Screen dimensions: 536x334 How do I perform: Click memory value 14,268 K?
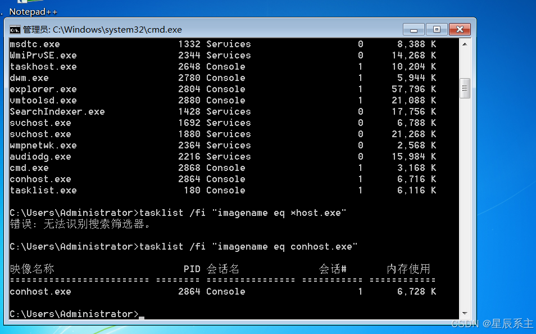[414, 56]
